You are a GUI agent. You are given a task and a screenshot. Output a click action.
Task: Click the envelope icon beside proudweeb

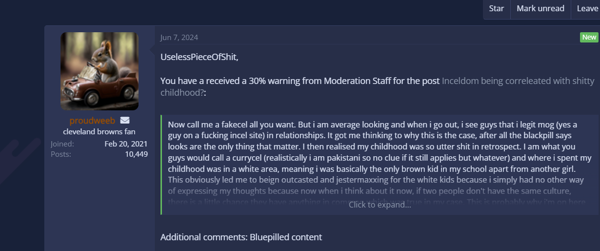click(124, 121)
